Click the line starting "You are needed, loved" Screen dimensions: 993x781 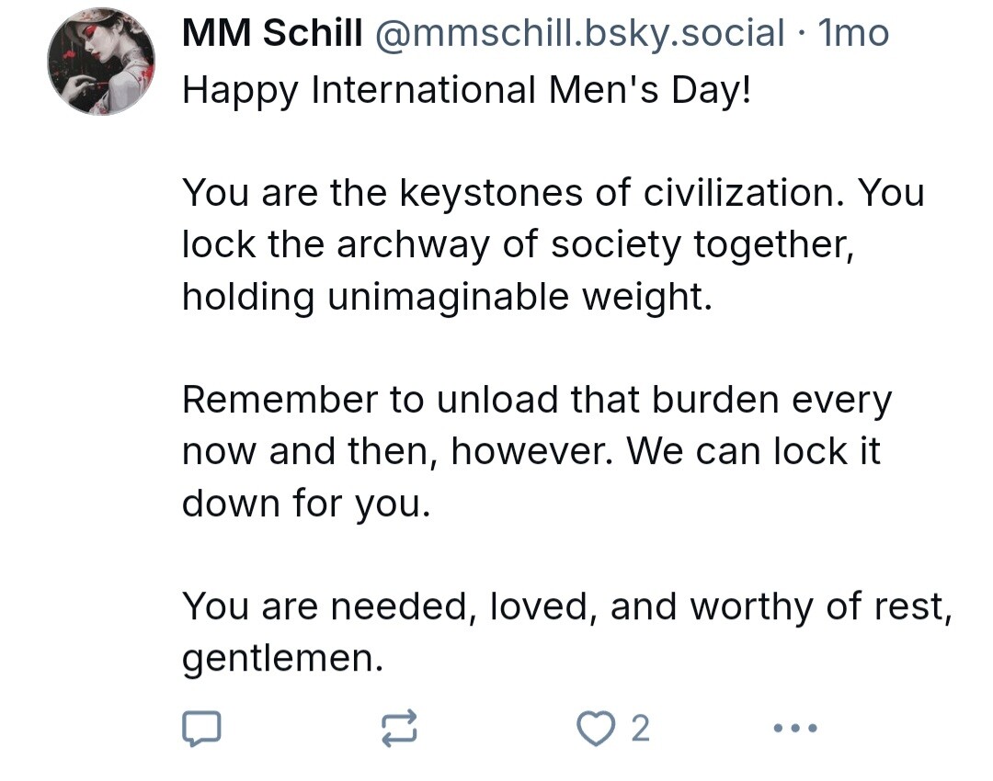tap(566, 606)
